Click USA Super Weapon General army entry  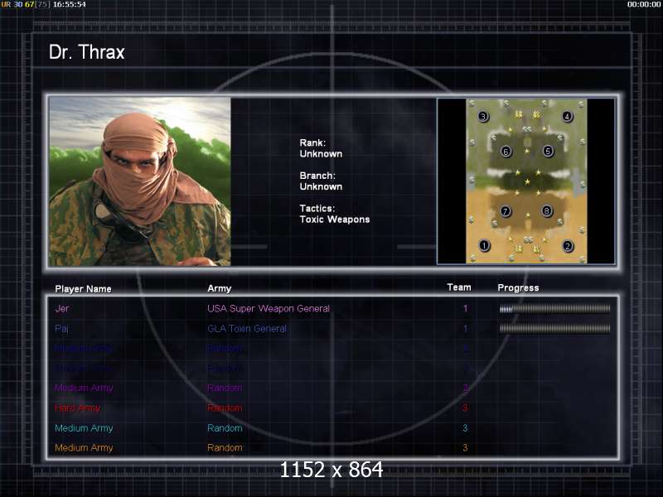pos(269,308)
